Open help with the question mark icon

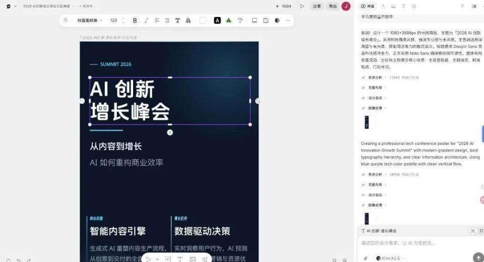pyautogui.click(x=462, y=6)
